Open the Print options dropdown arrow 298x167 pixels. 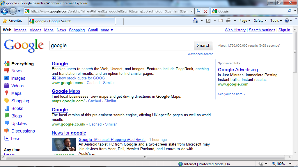click(x=235, y=21)
